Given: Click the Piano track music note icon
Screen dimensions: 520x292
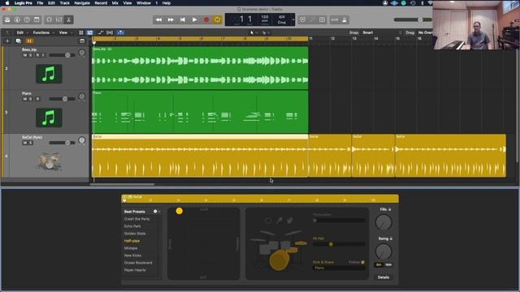Looking at the screenshot, I should coord(49,118).
